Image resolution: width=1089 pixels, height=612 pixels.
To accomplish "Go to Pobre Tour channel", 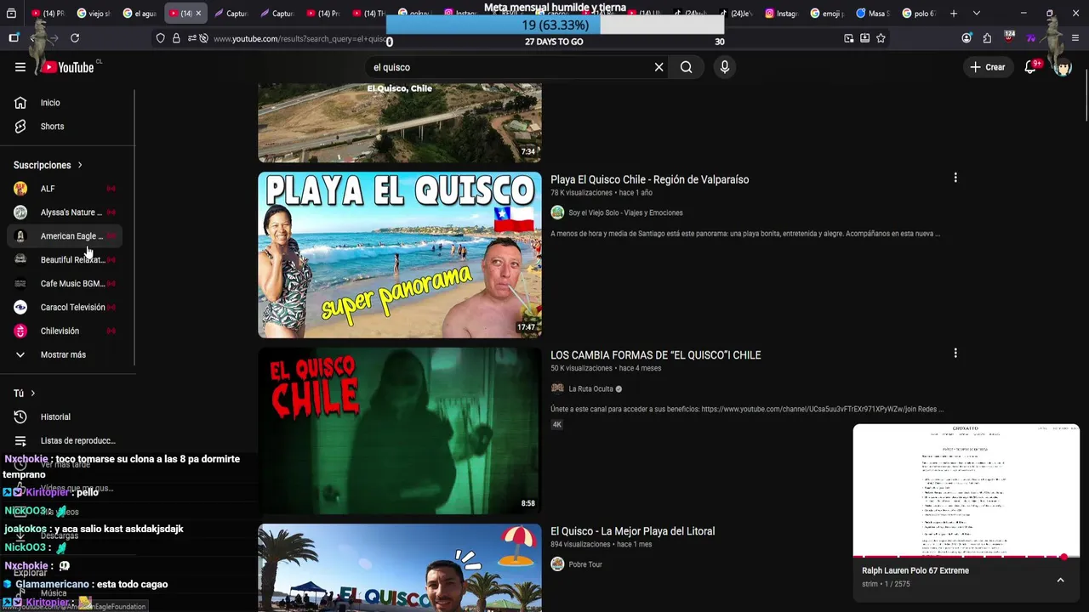I will (585, 564).
